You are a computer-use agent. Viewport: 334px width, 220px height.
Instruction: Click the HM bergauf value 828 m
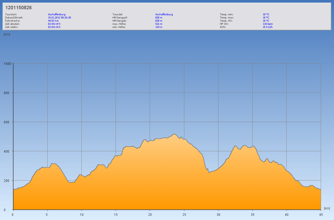pyautogui.click(x=159, y=18)
